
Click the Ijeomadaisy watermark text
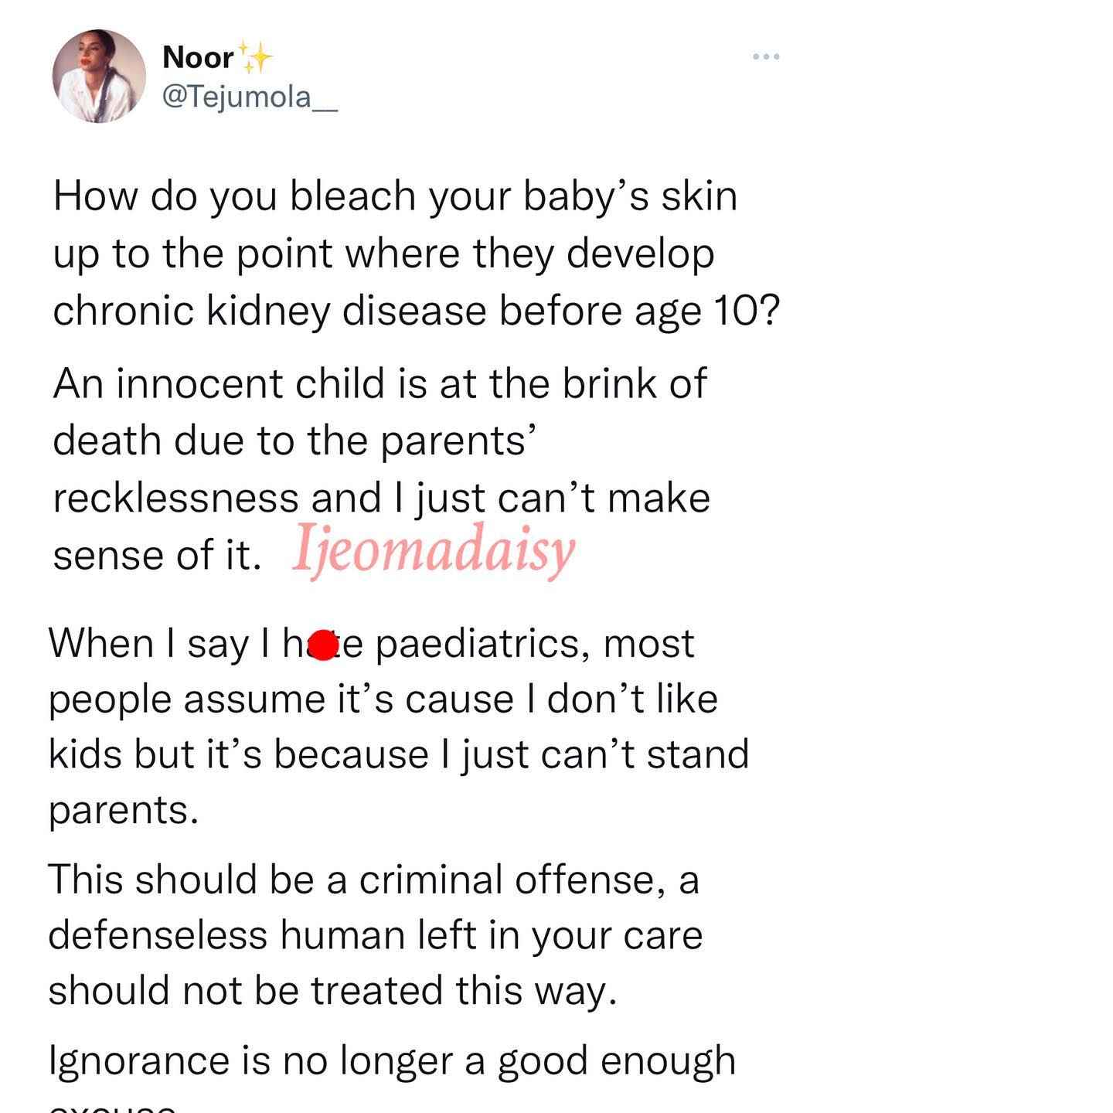pyautogui.click(x=434, y=550)
